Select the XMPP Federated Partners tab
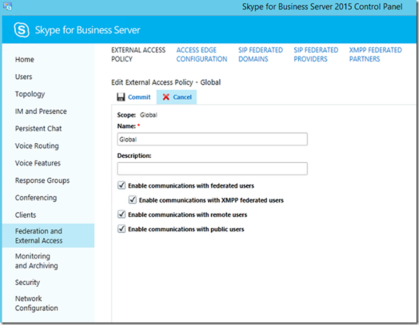 376,55
